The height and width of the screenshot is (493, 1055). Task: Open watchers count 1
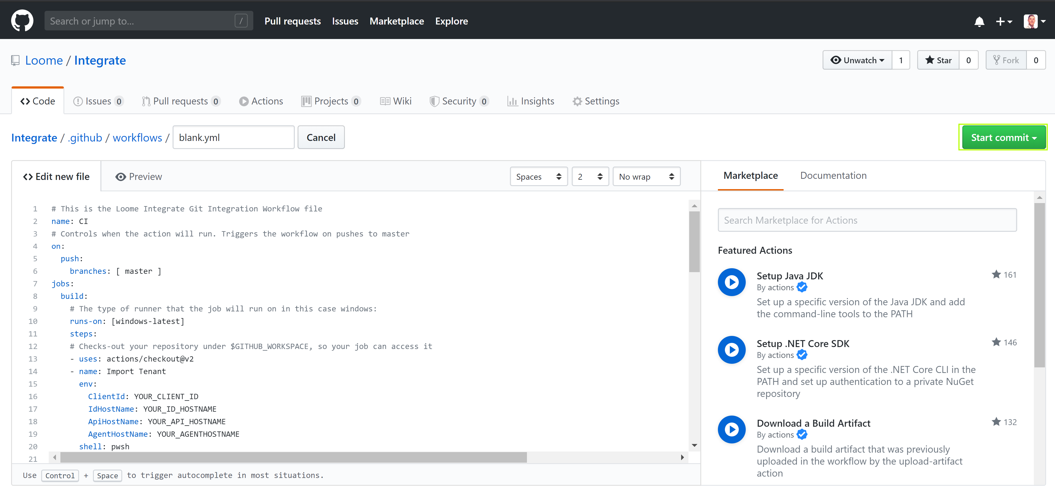[901, 60]
